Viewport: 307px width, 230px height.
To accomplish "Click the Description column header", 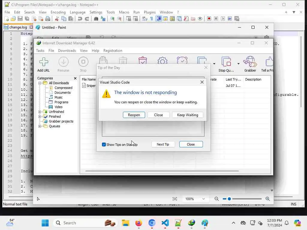I will [x=253, y=79].
